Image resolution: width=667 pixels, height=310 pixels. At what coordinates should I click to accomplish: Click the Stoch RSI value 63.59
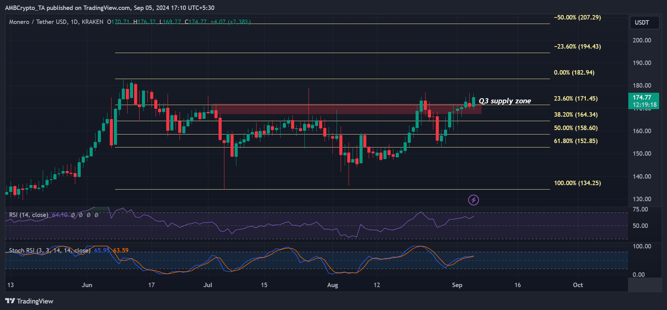point(121,250)
